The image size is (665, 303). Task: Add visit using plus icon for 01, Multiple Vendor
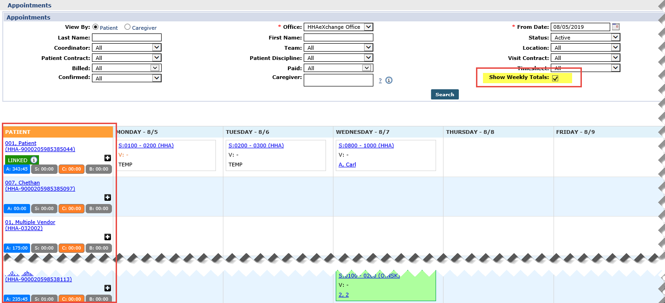pyautogui.click(x=107, y=237)
